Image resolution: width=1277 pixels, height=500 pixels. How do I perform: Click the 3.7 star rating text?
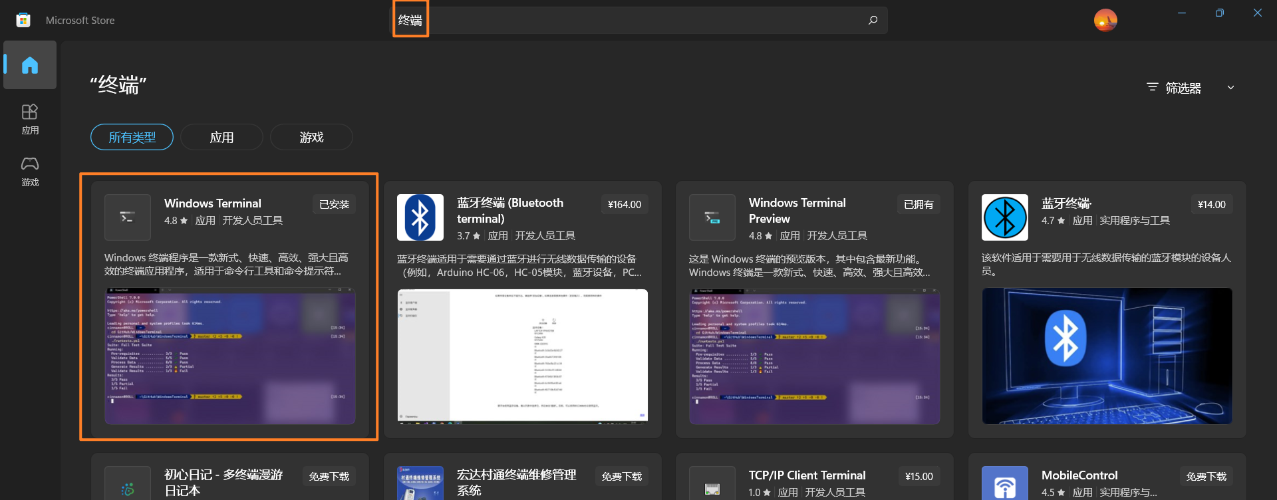[468, 236]
